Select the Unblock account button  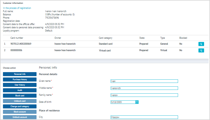[x=20, y=117]
